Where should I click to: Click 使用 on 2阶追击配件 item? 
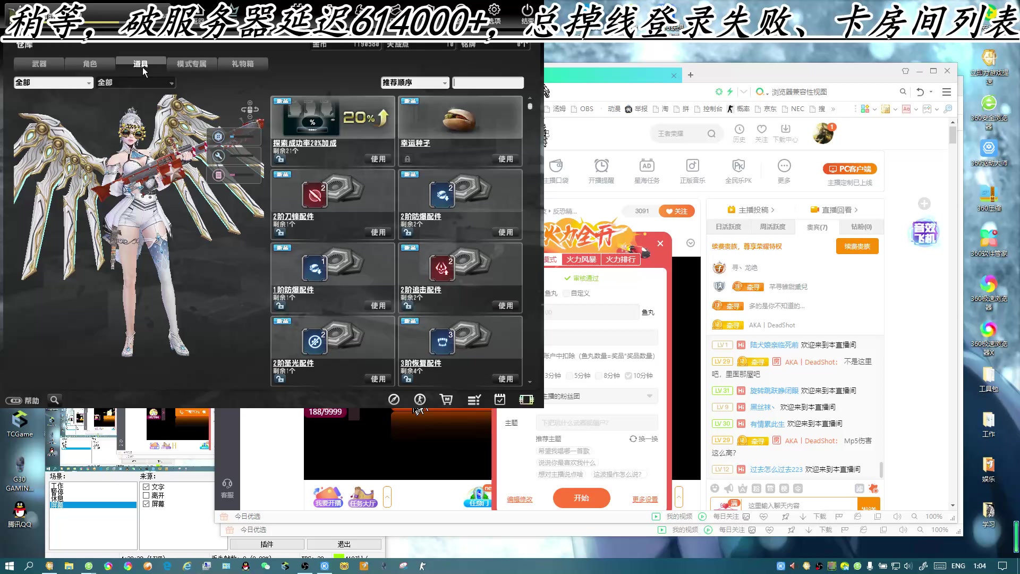[x=505, y=306]
